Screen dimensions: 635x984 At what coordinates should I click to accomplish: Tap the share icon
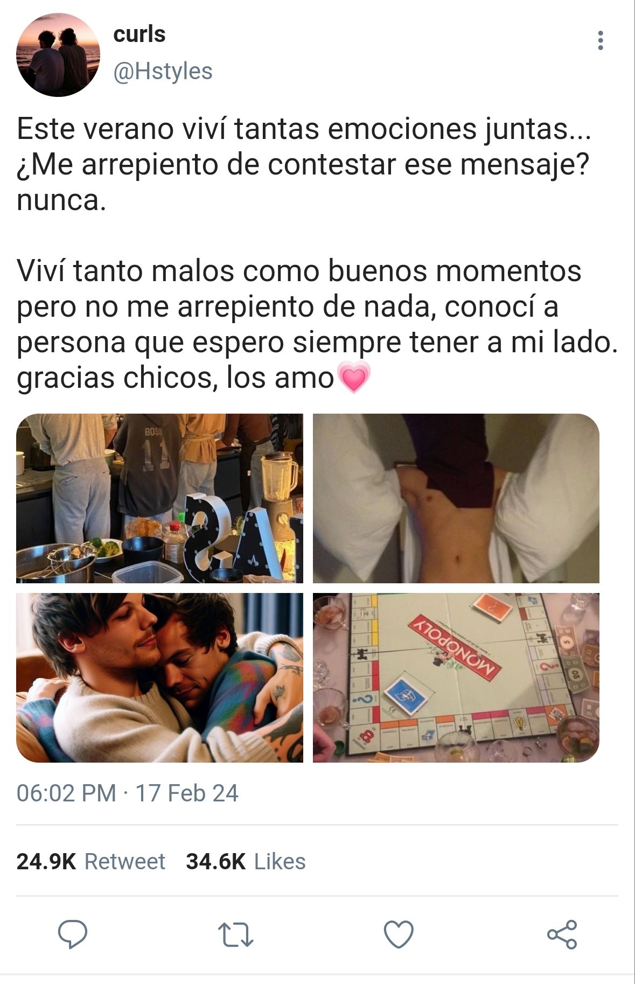(x=562, y=934)
